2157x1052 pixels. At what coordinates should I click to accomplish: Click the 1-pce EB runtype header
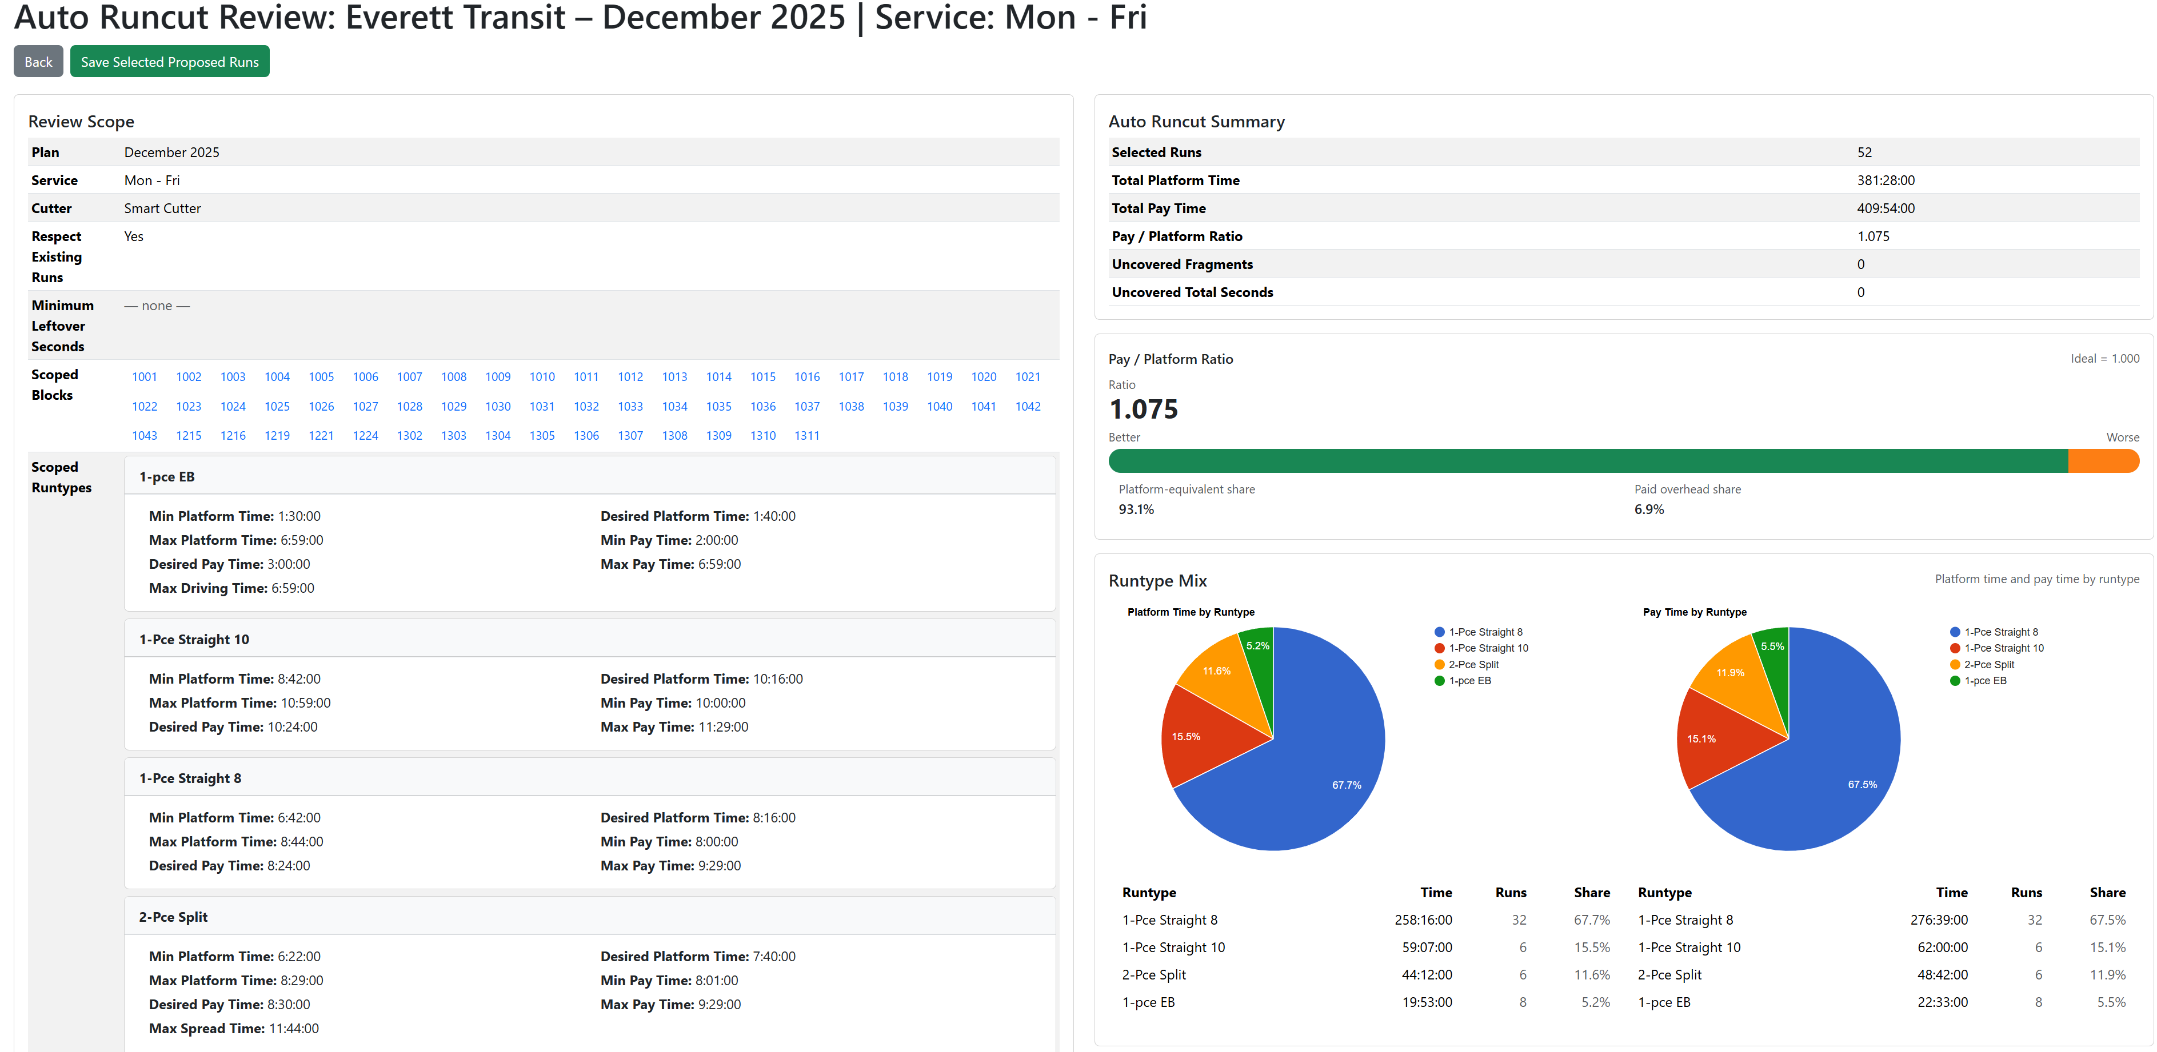coord(167,476)
